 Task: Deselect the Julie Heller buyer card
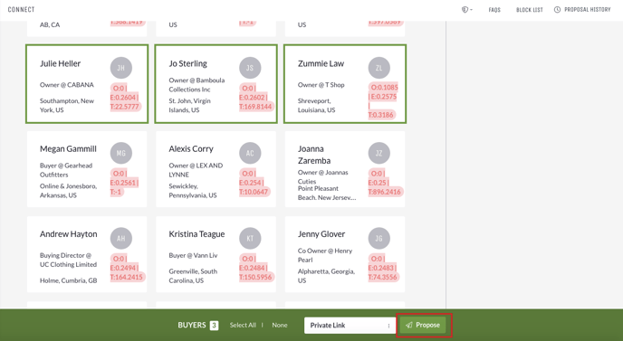[87, 84]
